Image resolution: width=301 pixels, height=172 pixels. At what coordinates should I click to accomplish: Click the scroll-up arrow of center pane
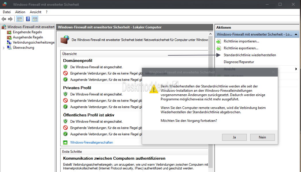[210, 34]
